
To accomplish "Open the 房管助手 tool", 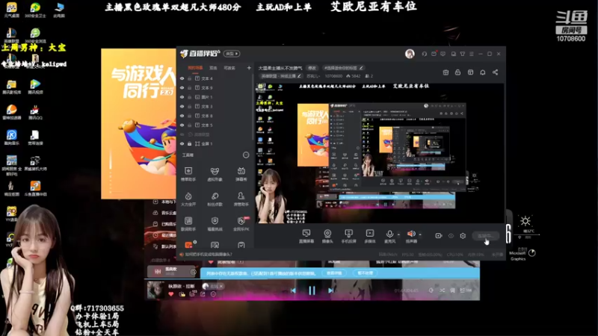I will tap(241, 199).
